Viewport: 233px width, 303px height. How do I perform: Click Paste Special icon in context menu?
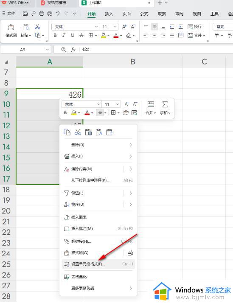[x=109, y=132]
